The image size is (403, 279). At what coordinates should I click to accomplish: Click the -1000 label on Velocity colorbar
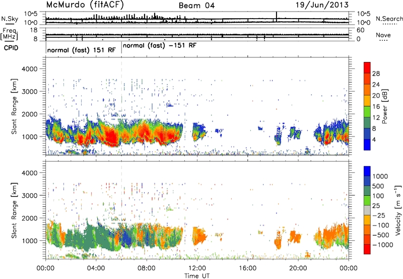click(x=382, y=245)
